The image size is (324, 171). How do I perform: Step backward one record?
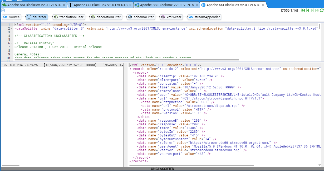[x=307, y=10]
